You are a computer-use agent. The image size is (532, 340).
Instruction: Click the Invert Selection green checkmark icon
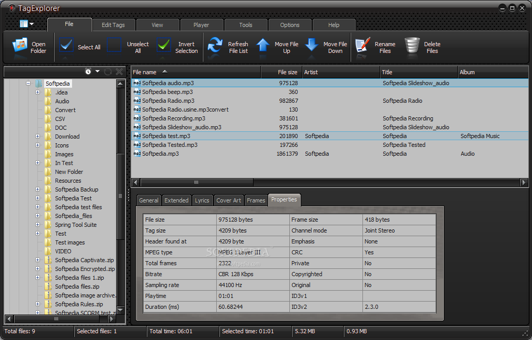coord(164,45)
